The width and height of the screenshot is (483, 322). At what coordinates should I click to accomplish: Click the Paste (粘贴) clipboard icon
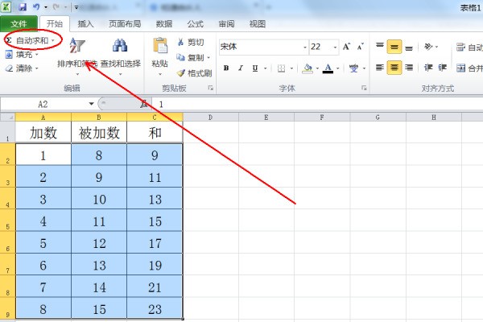[x=160, y=46]
